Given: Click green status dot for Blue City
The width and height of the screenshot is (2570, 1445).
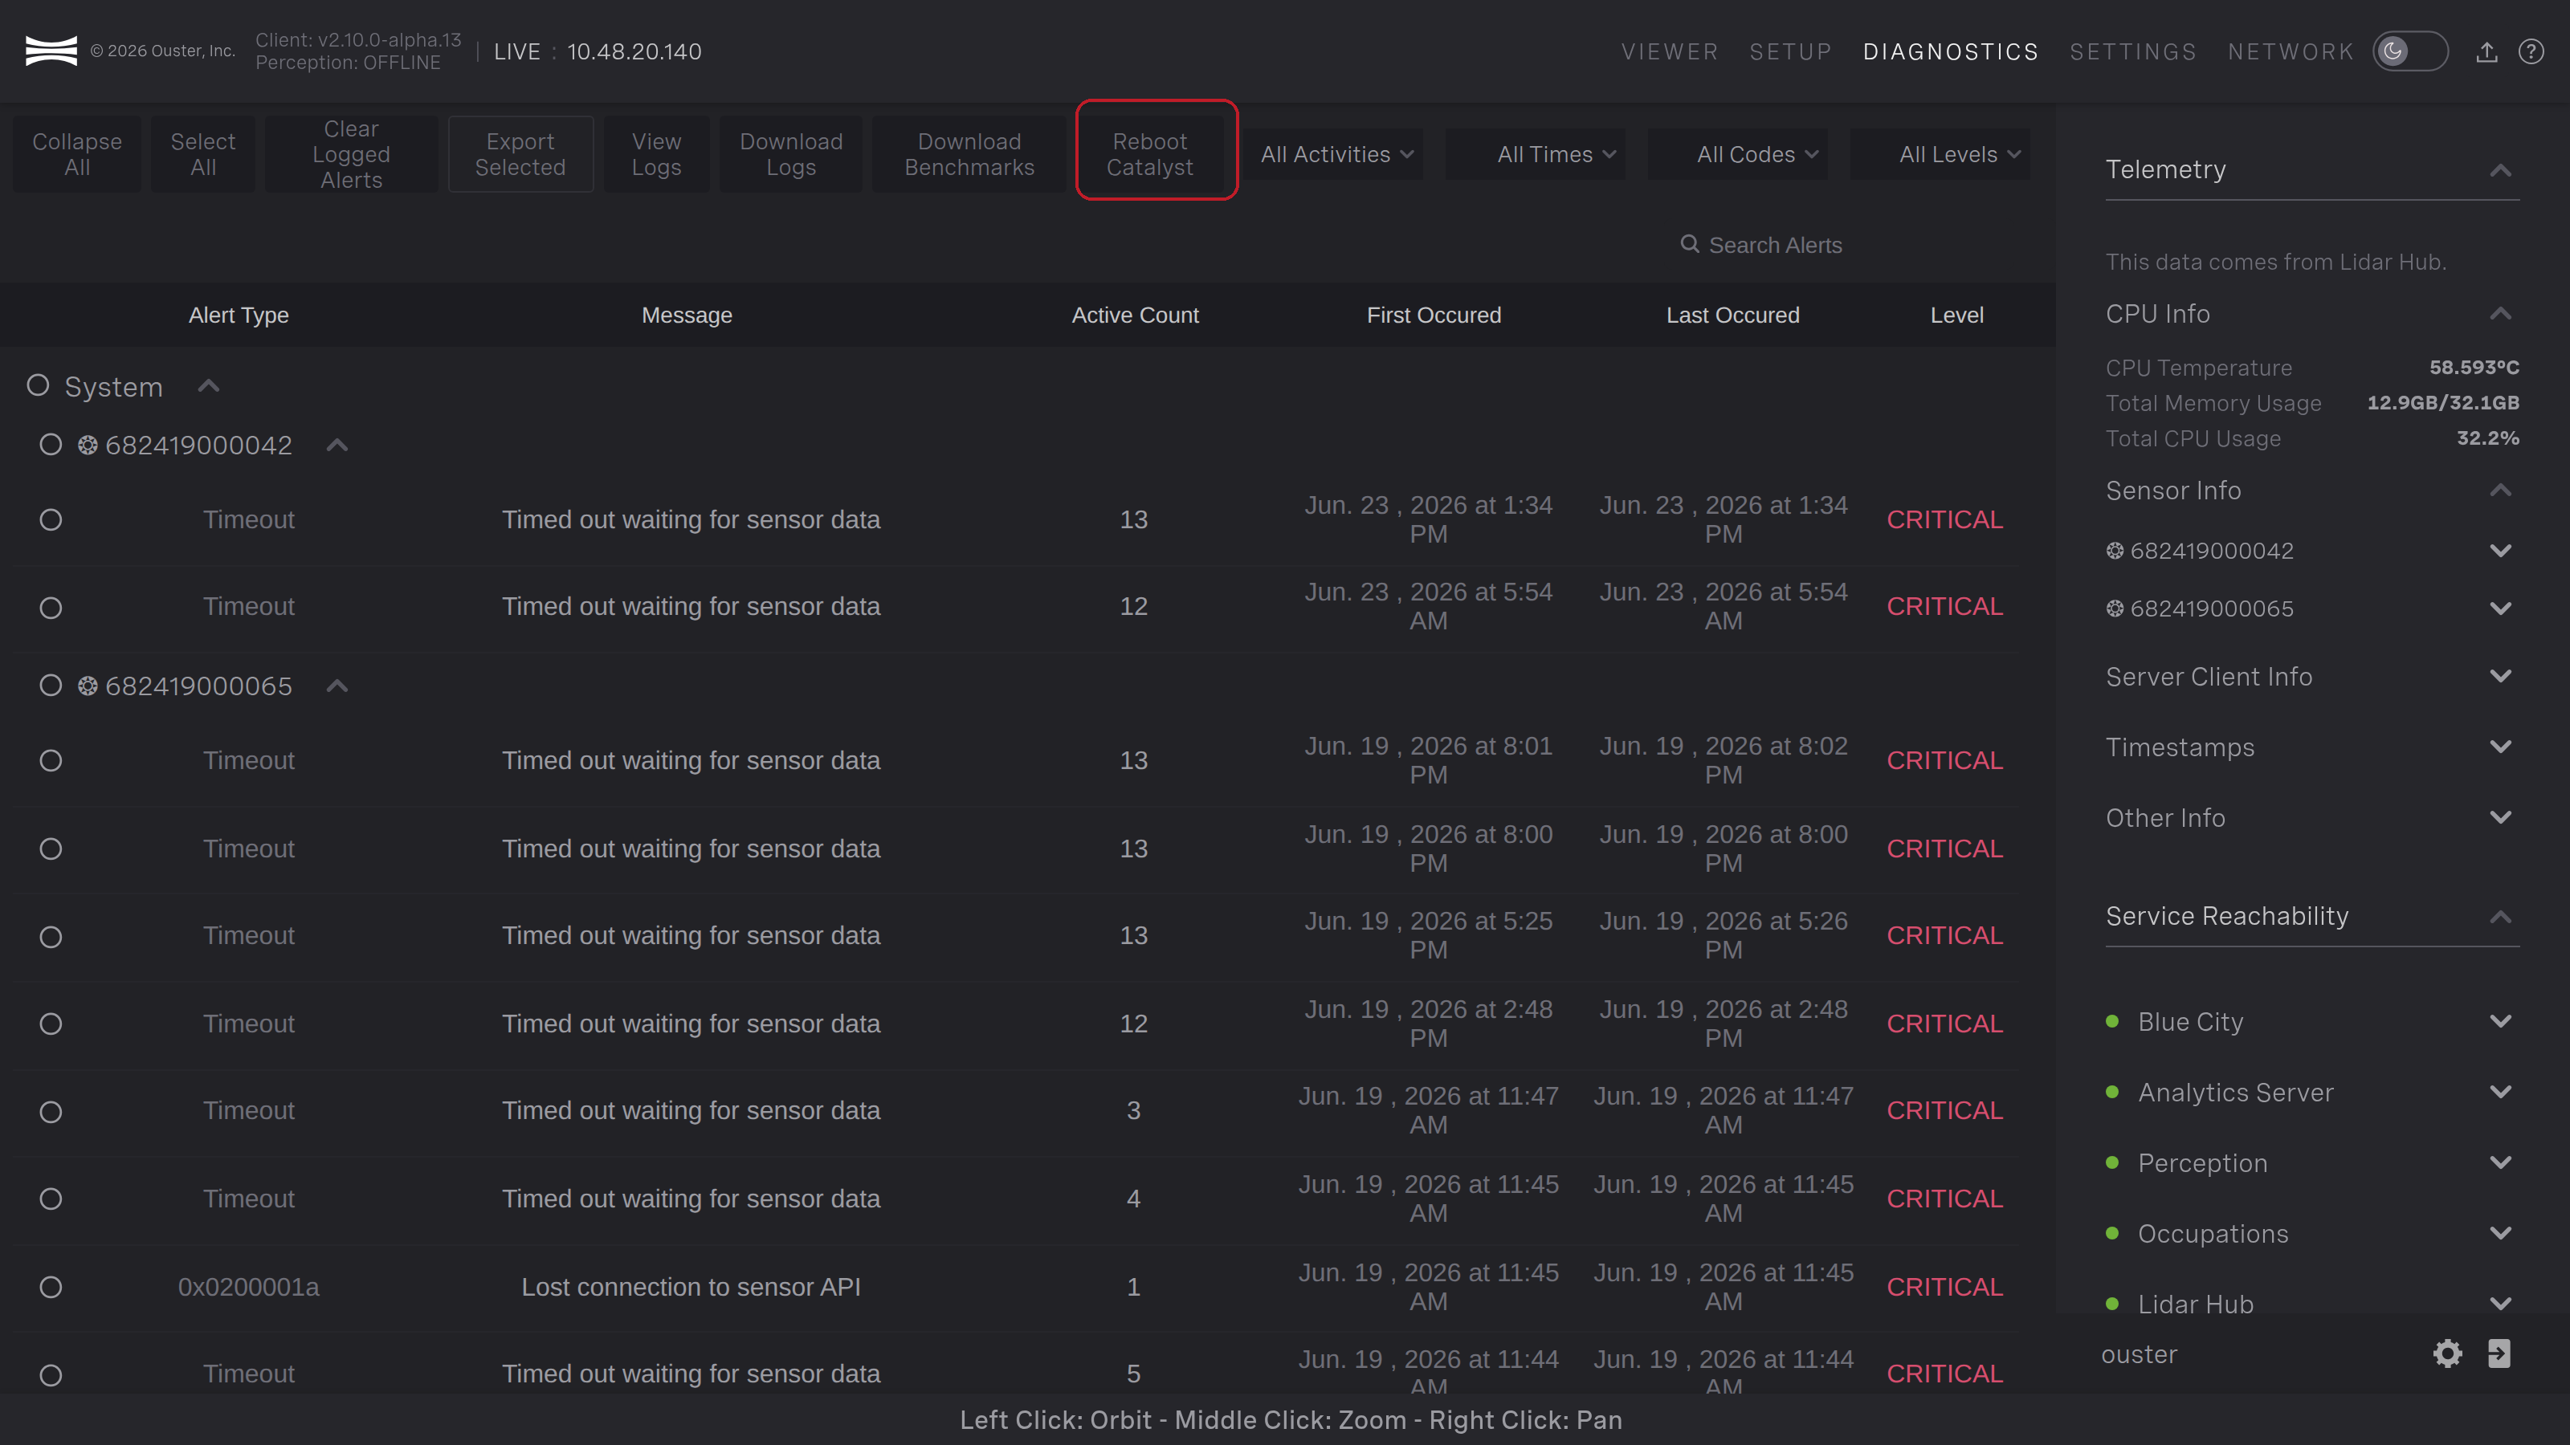Looking at the screenshot, I should click(x=2112, y=1021).
